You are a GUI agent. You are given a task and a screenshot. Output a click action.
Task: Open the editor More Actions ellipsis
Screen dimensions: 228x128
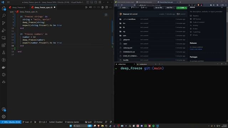tap(110, 7)
